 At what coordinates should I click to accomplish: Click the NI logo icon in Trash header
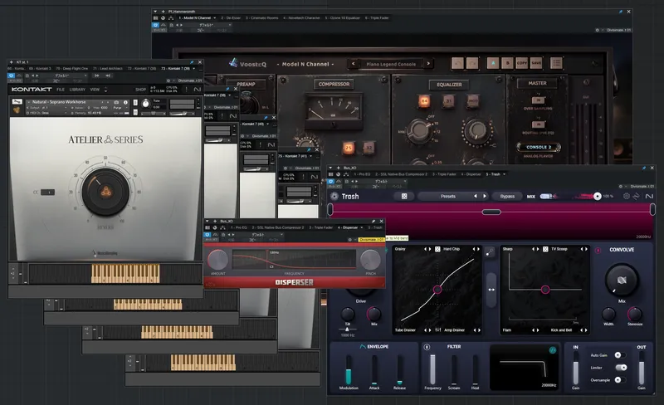pos(649,196)
